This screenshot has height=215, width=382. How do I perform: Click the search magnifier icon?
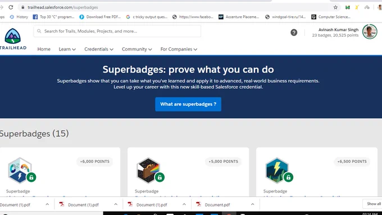[39, 32]
